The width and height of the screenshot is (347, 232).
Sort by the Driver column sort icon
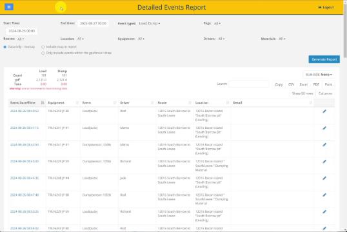pos(152,102)
